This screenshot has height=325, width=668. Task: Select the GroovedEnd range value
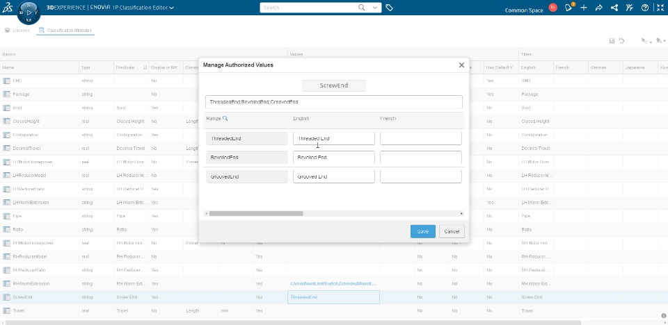click(x=247, y=176)
